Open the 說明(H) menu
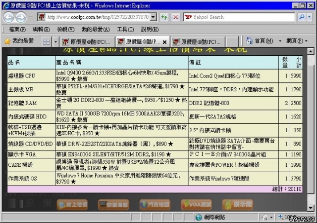 click(x=150, y=30)
